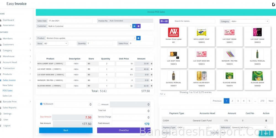Image resolution: width=276 pixels, height=138 pixels.
Task: Click the Sales Price input field
Action: [x=141, y=43]
